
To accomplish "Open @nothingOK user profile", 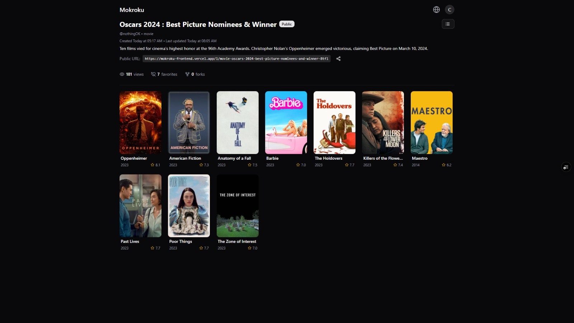I will pyautogui.click(x=130, y=34).
